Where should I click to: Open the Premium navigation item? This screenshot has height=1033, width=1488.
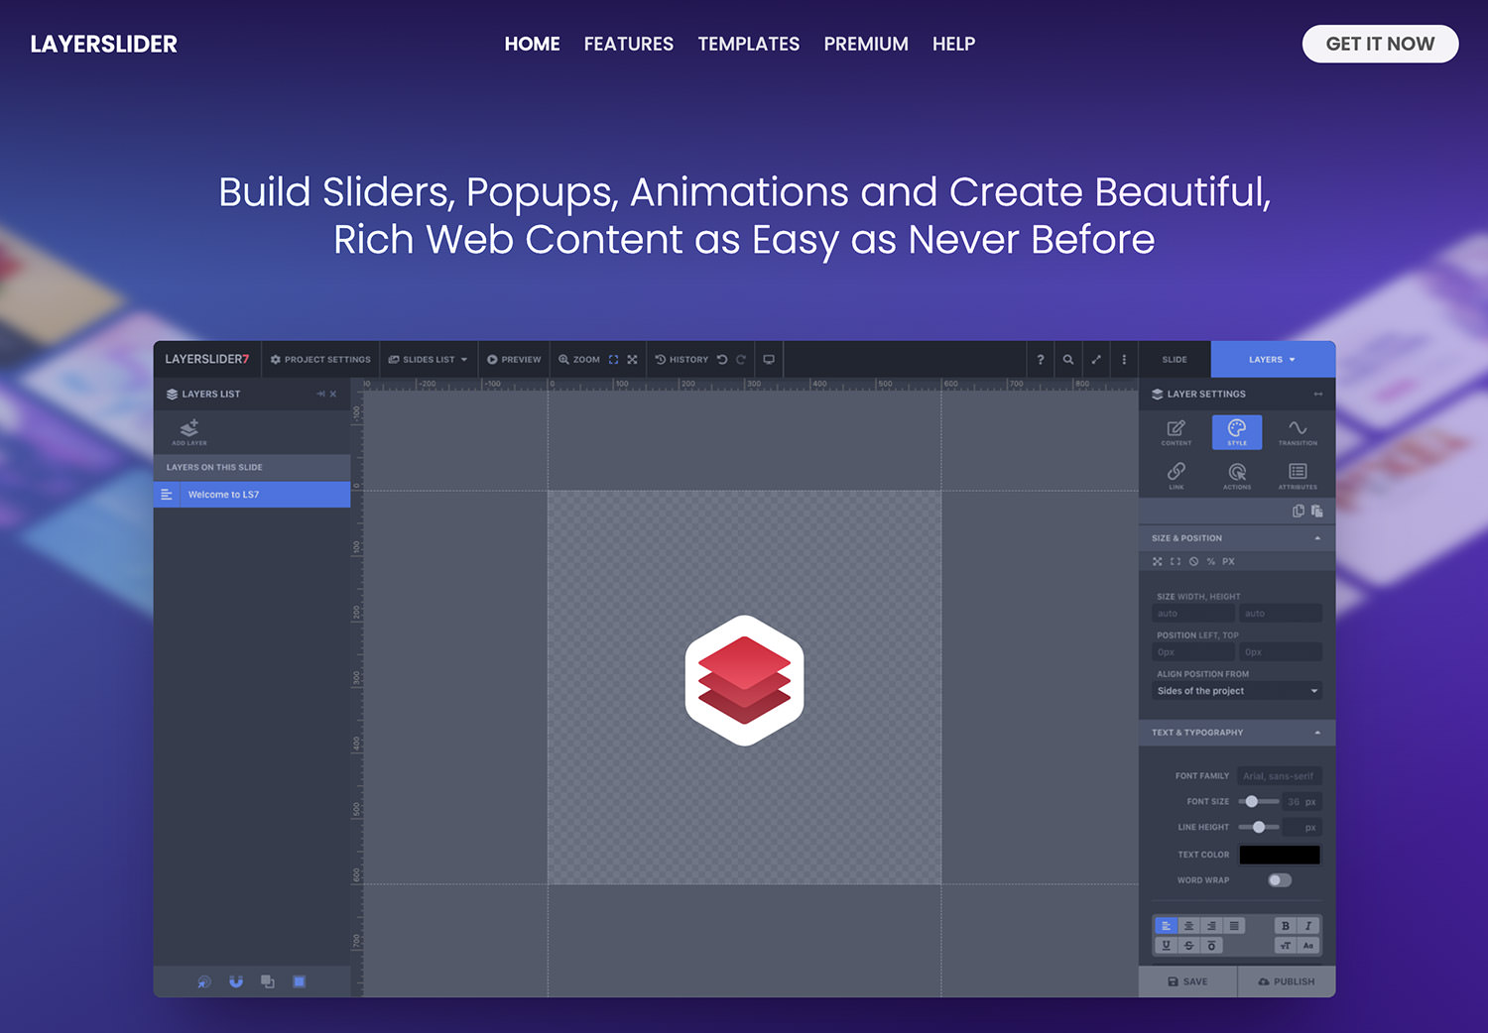pos(866,44)
